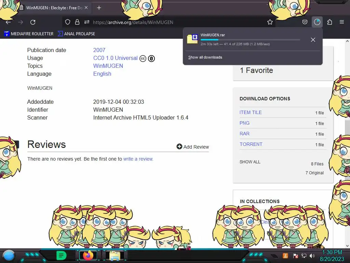Download the RAR file option

[x=244, y=134]
